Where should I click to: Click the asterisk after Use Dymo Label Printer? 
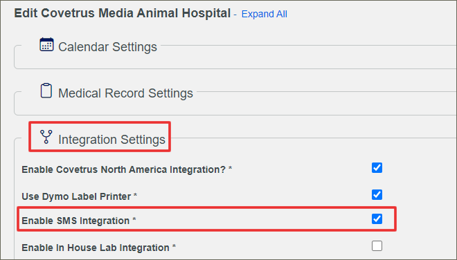pos(135,194)
